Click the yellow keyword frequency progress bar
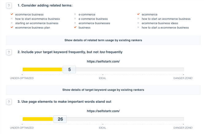The image size is (204, 134). tap(42, 69)
